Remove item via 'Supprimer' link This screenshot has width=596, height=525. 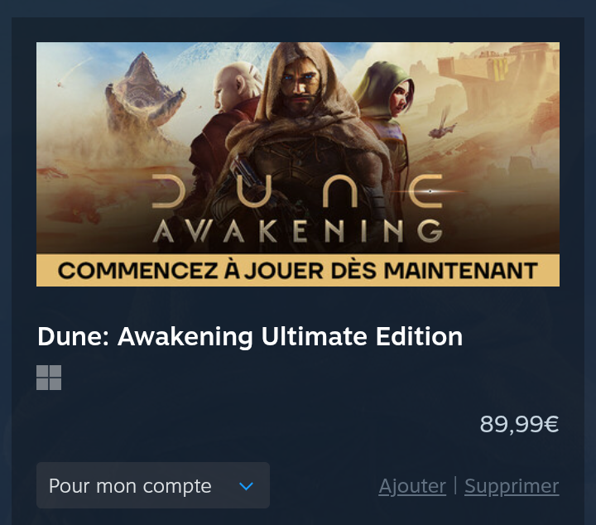[x=512, y=486]
